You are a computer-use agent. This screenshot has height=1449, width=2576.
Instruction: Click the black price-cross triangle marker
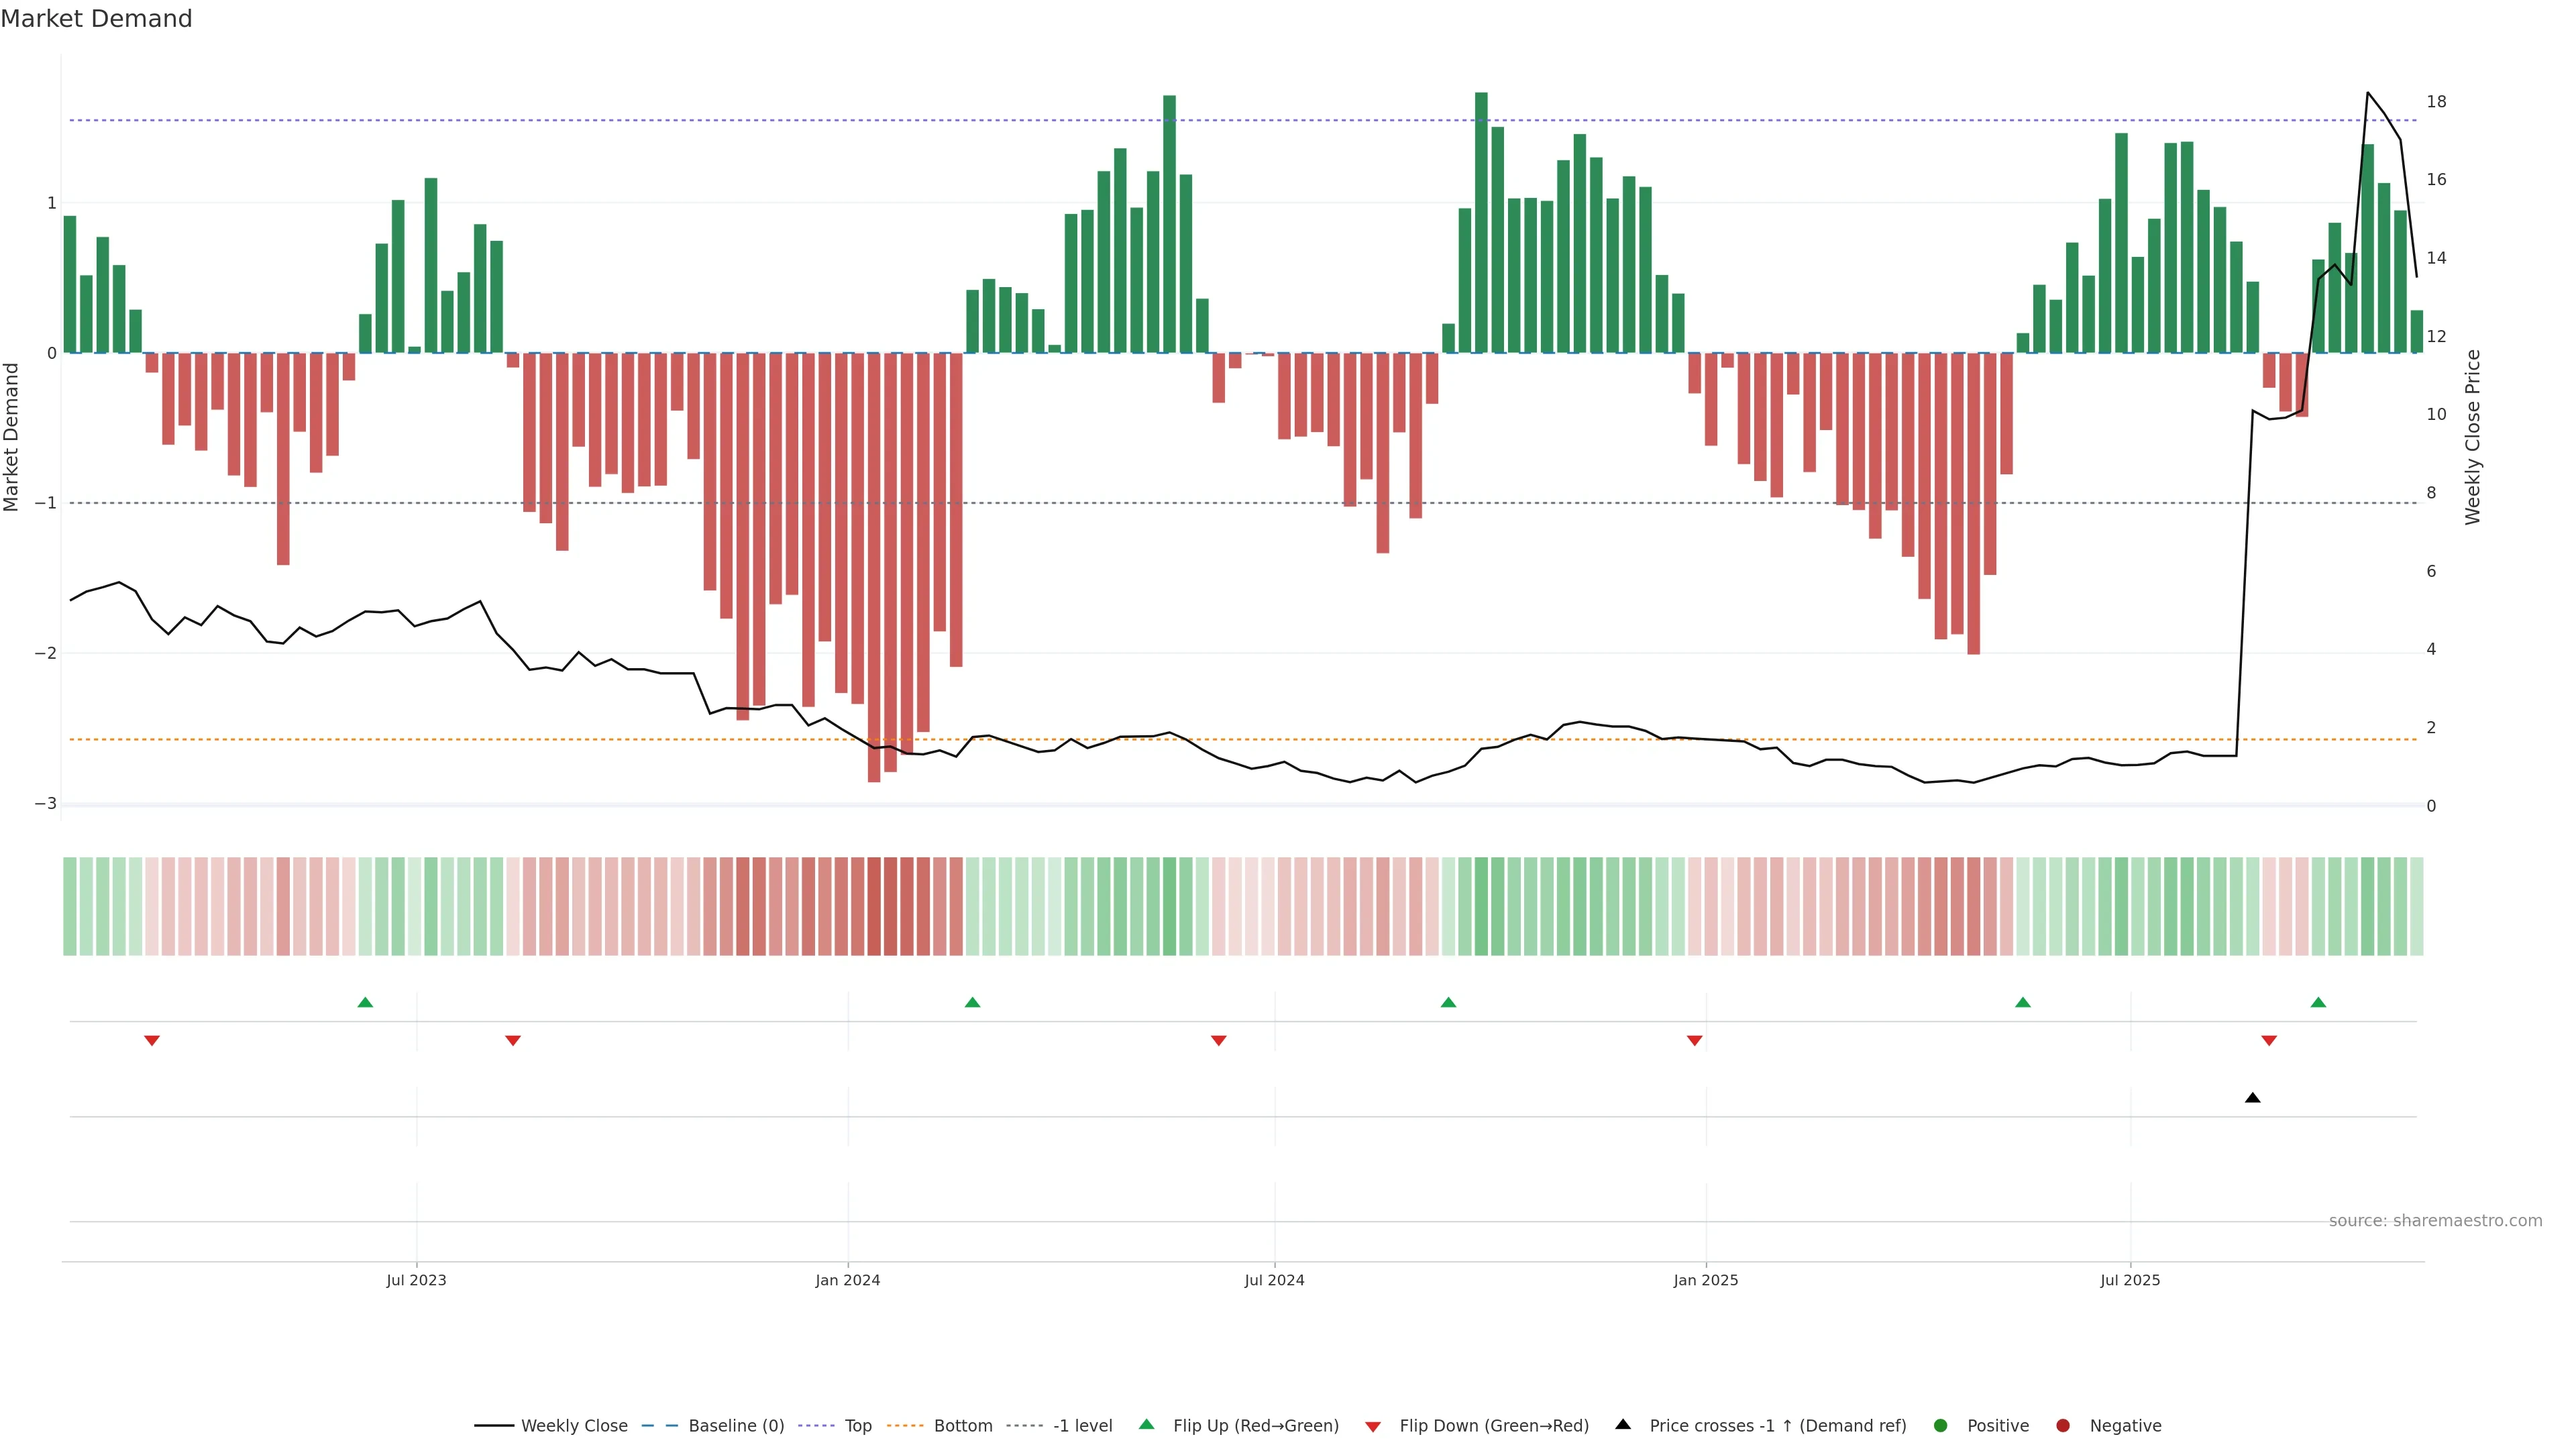[x=2252, y=1098]
